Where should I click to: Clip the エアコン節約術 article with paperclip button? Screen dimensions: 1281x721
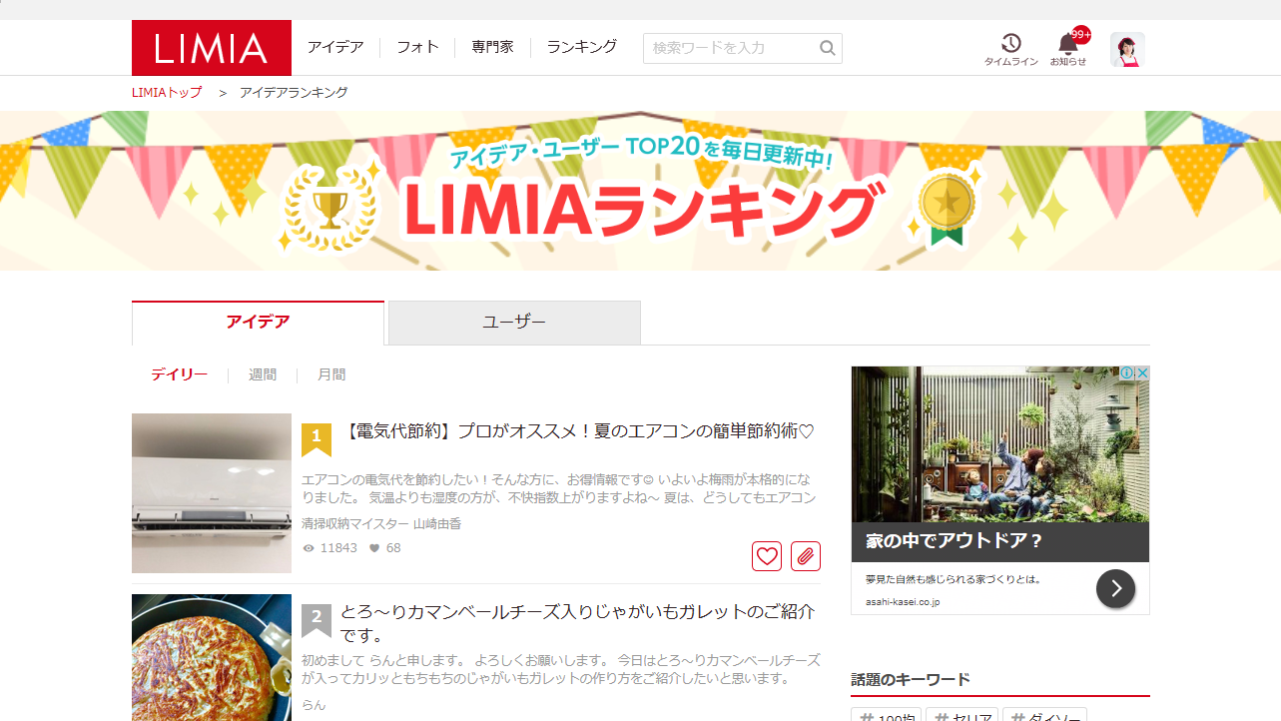(806, 556)
